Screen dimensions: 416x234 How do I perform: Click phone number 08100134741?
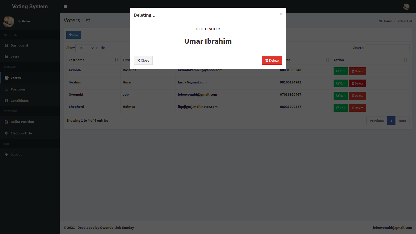tap(290, 82)
